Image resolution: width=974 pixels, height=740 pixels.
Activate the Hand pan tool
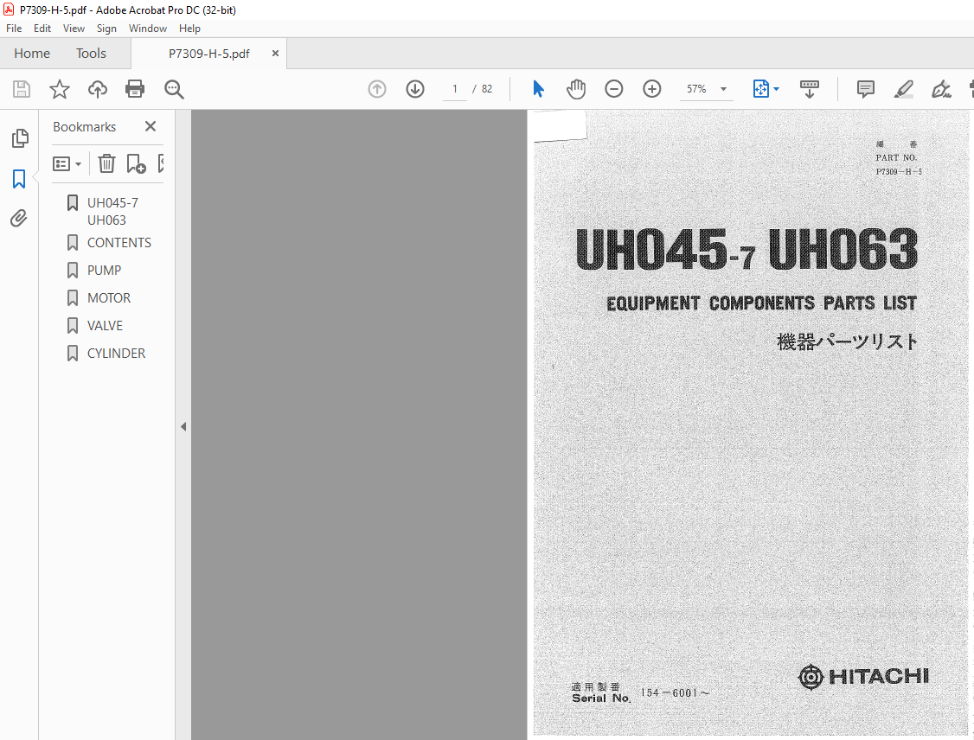coord(576,89)
